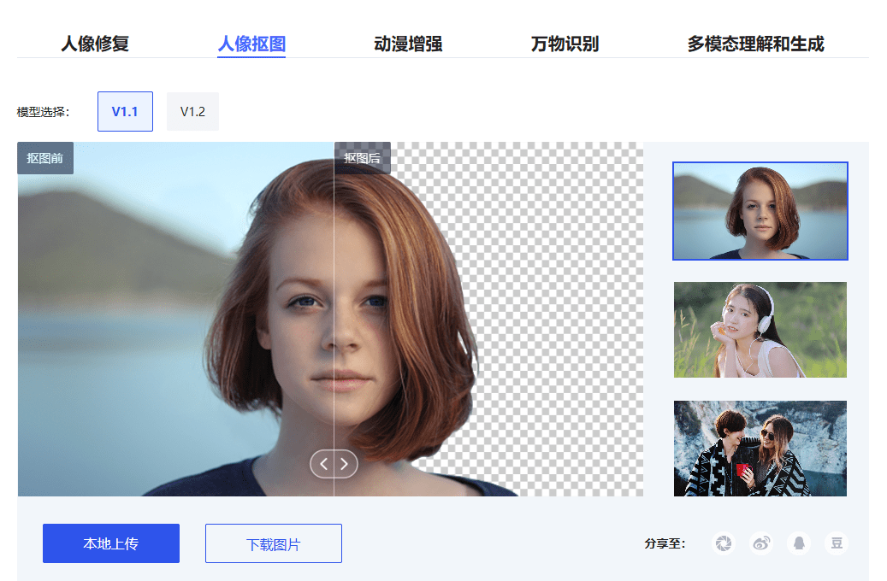Viewport: 887px width, 581px height.
Task: Click the 抠图前 label badge
Action: point(44,158)
